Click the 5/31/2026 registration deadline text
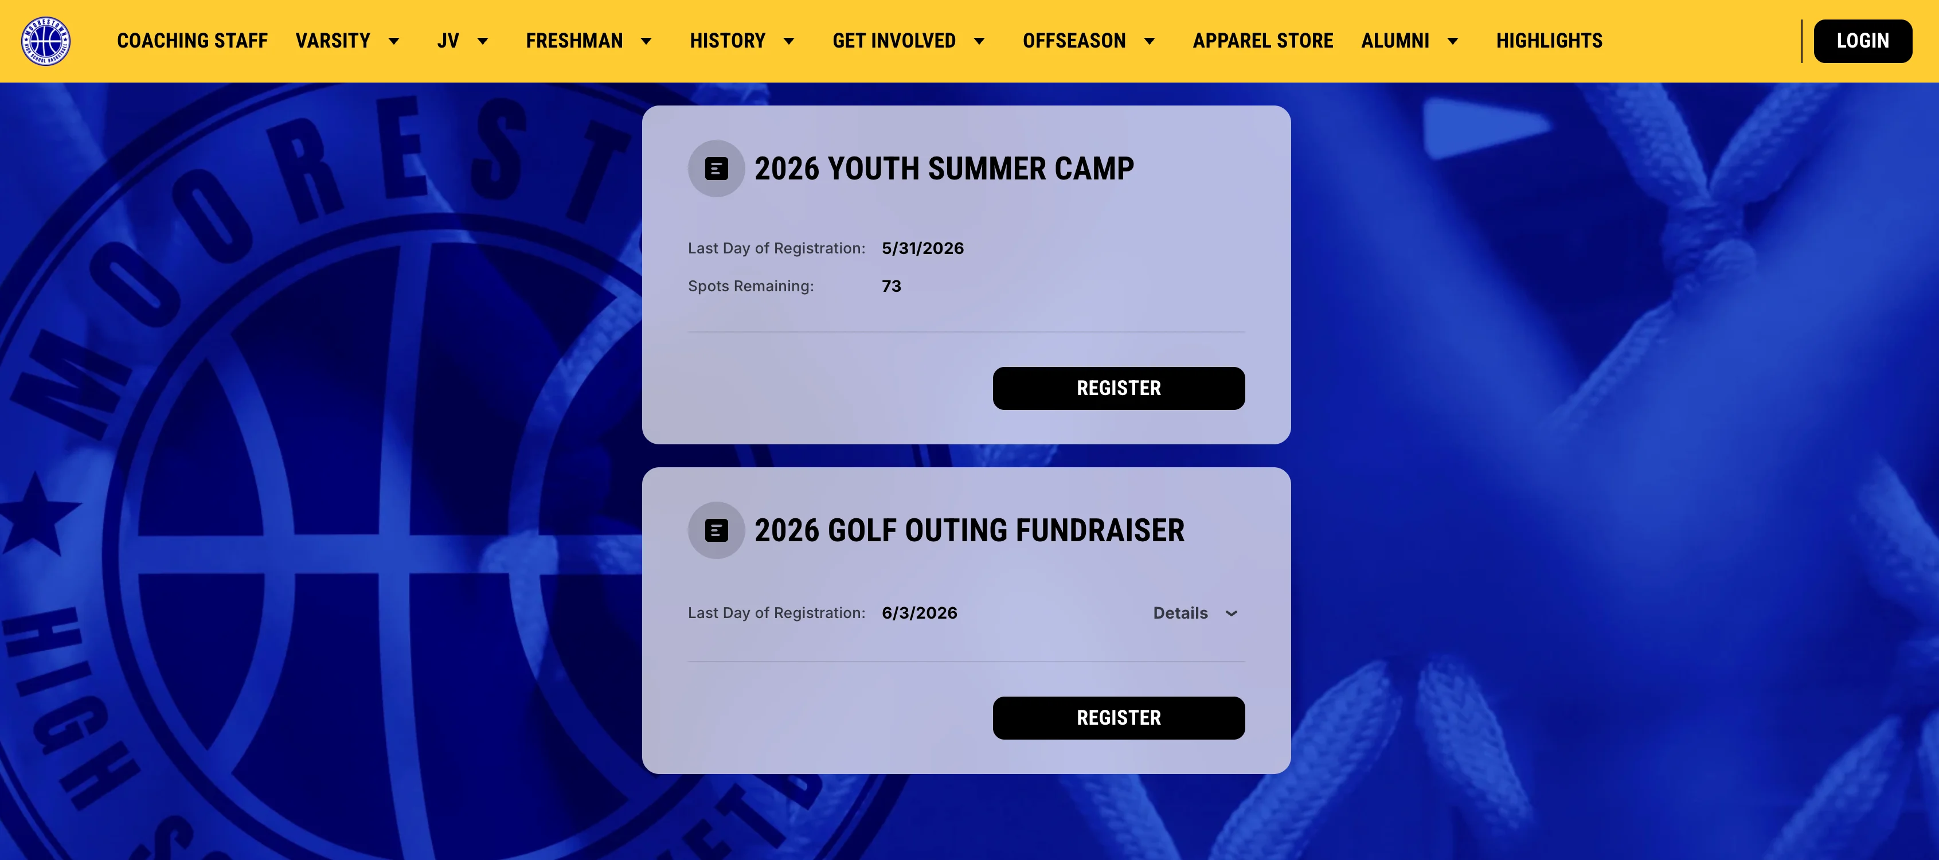Image resolution: width=1939 pixels, height=860 pixels. pos(923,248)
